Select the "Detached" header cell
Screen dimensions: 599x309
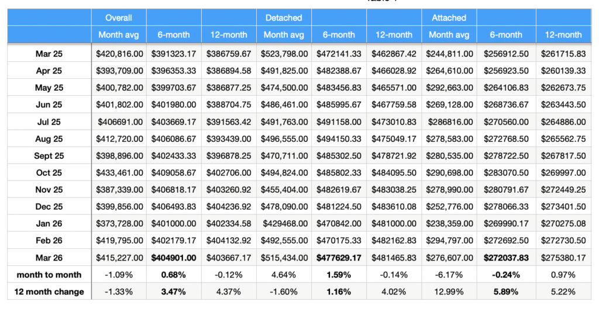pos(284,18)
